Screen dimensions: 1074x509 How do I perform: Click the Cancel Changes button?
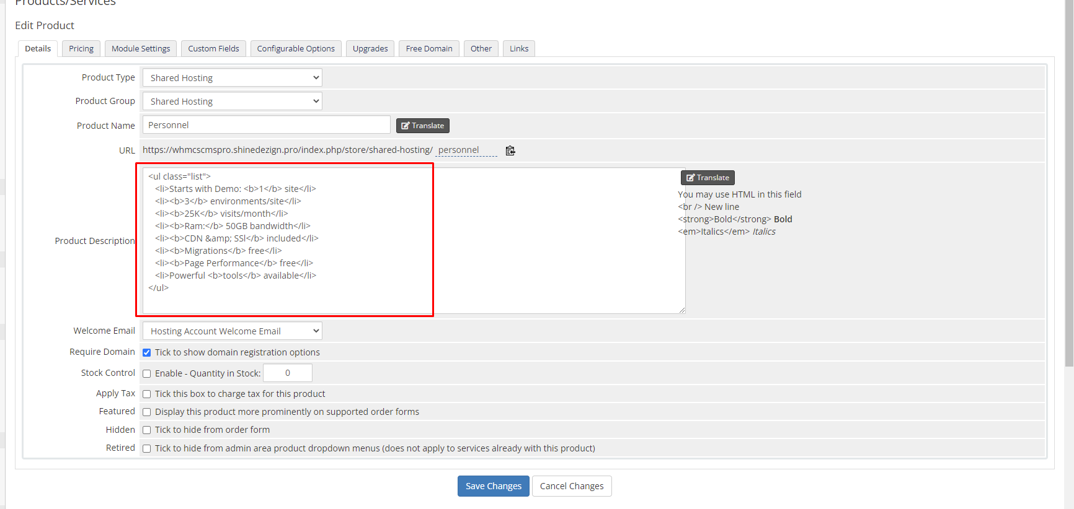[572, 486]
